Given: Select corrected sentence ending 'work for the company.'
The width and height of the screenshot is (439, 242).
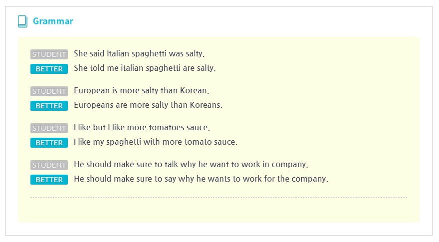Looking at the screenshot, I should point(201,179).
